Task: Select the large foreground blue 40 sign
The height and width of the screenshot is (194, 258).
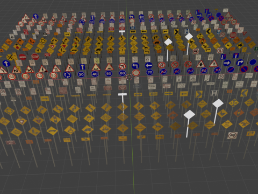Action: coord(95,74)
